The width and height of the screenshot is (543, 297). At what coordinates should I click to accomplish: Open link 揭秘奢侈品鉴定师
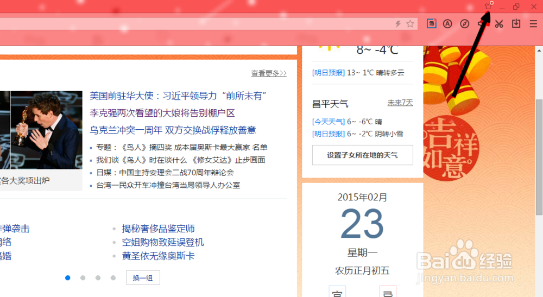coord(158,229)
